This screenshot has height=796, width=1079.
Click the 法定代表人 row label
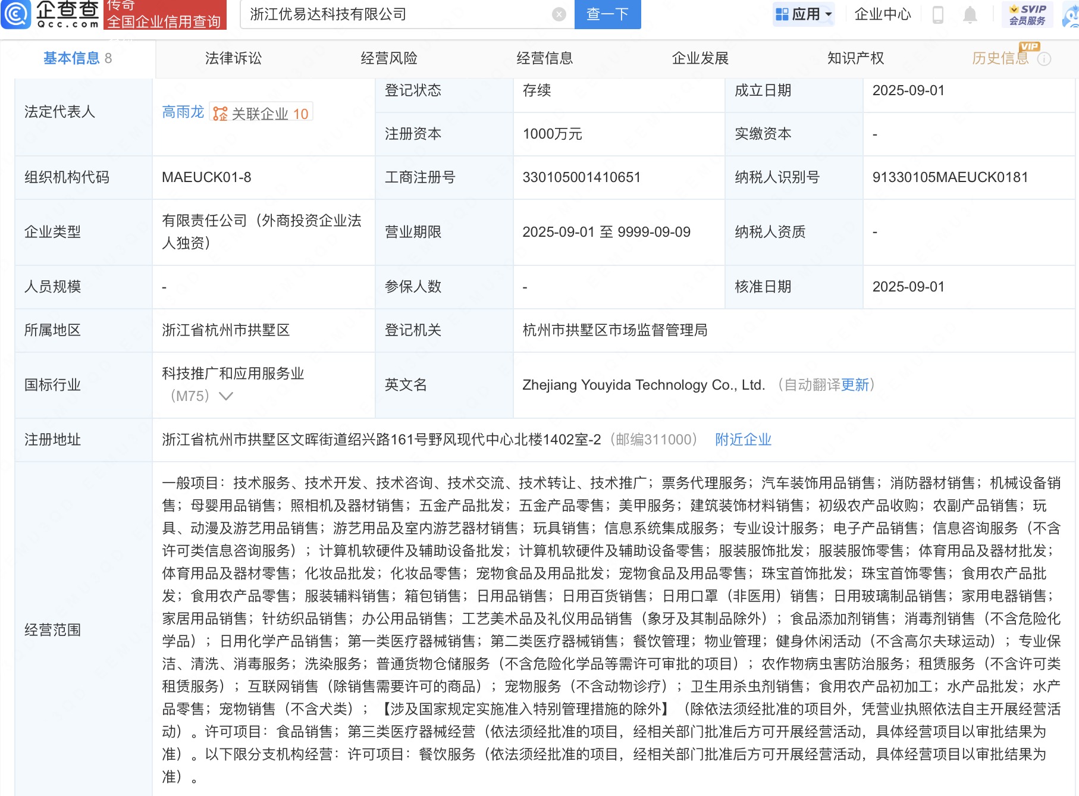[59, 112]
